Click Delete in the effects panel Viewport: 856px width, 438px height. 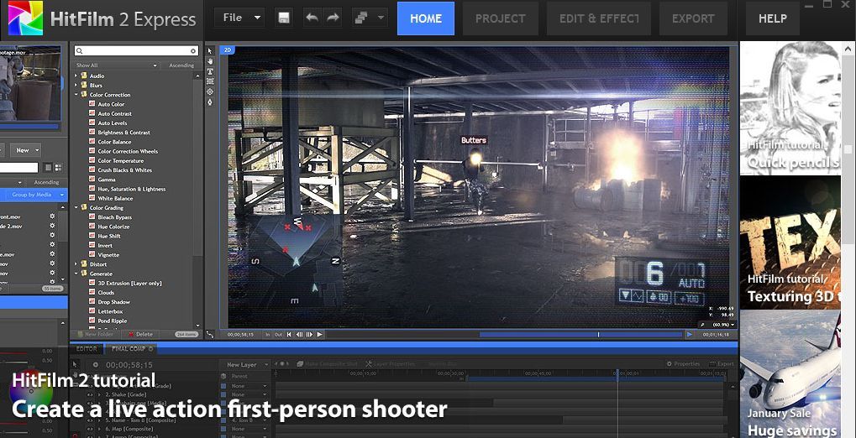(x=140, y=334)
